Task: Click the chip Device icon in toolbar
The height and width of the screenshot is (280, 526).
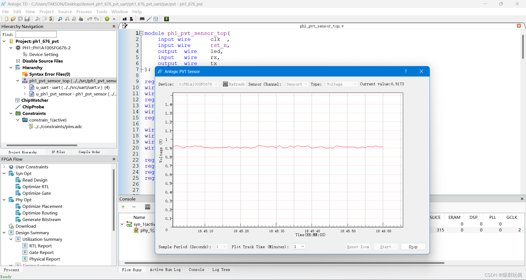Action: [142, 19]
